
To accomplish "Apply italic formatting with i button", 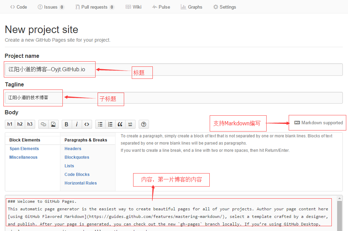I will point(77,124).
